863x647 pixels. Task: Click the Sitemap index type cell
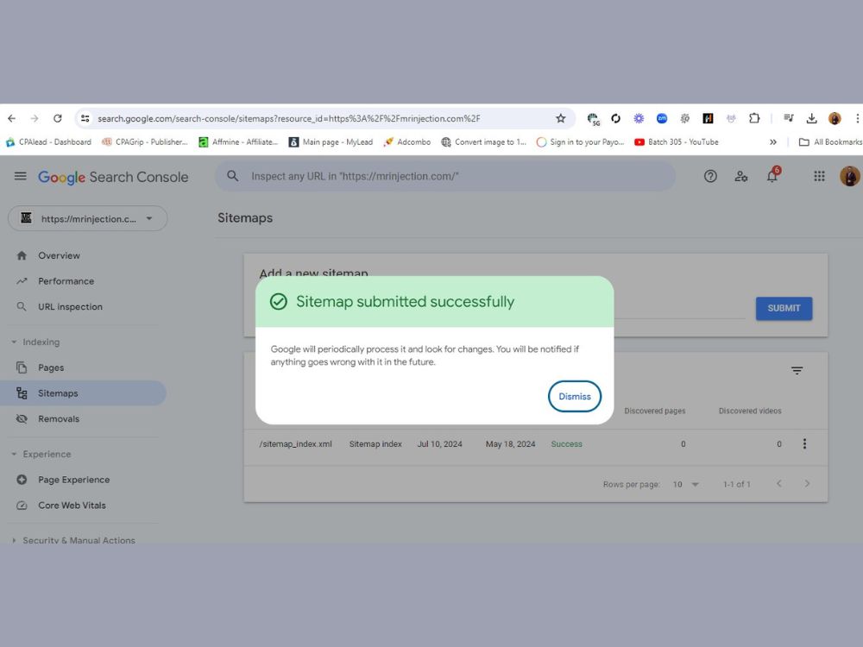[375, 444]
